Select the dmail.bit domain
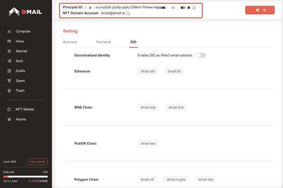The width and height of the screenshot is (283, 188). click(x=174, y=71)
